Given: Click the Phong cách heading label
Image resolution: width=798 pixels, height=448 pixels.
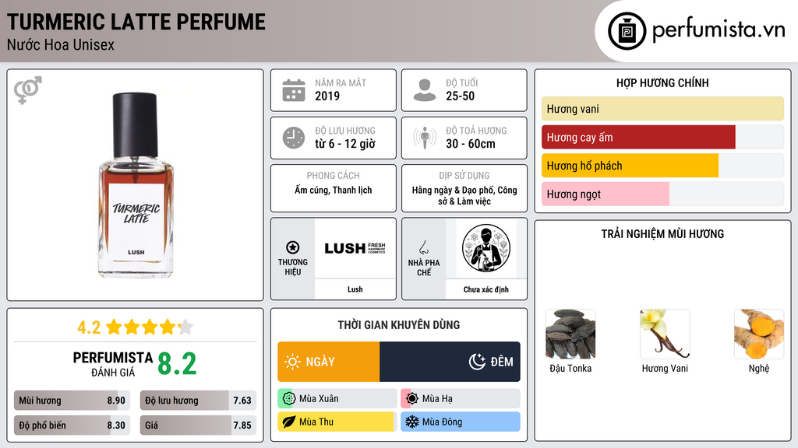Looking at the screenshot, I should click(x=333, y=175).
